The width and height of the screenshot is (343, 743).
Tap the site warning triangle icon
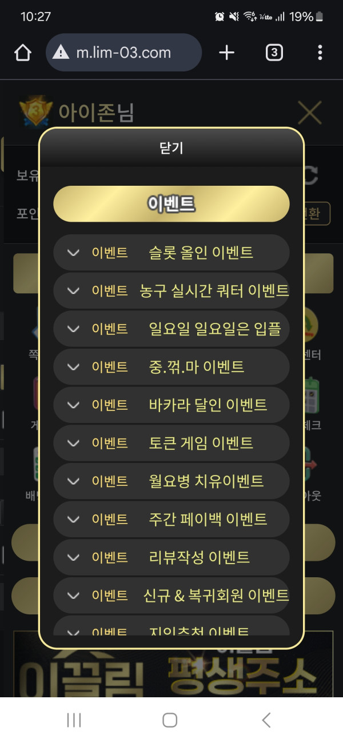click(60, 53)
